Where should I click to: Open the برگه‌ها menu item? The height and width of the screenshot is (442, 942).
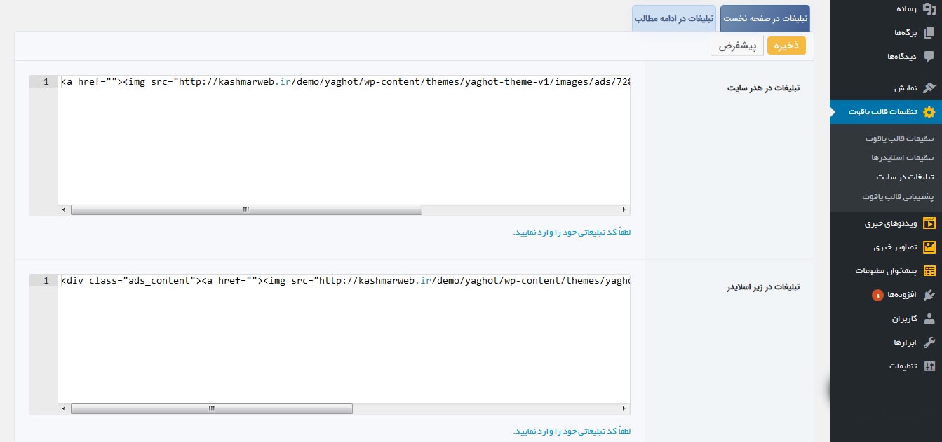(x=886, y=32)
